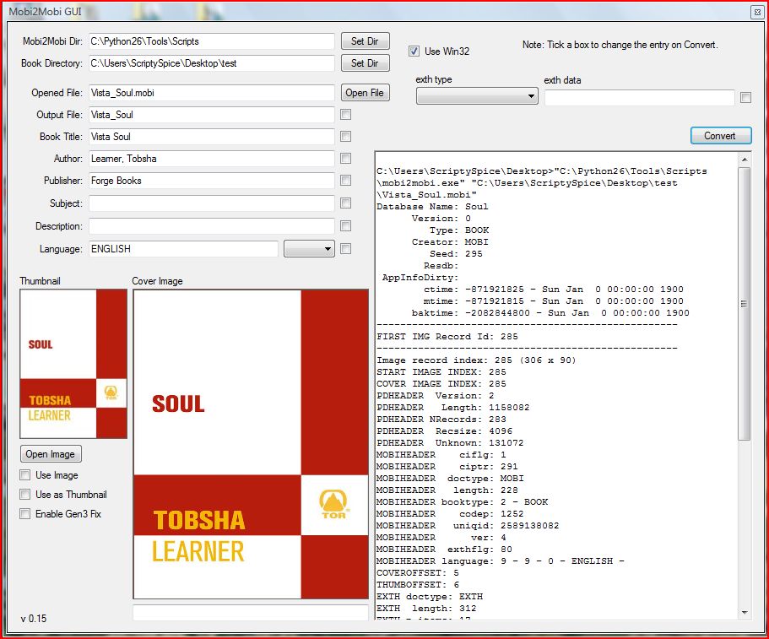Expand the exth type dropdown

coord(477,97)
